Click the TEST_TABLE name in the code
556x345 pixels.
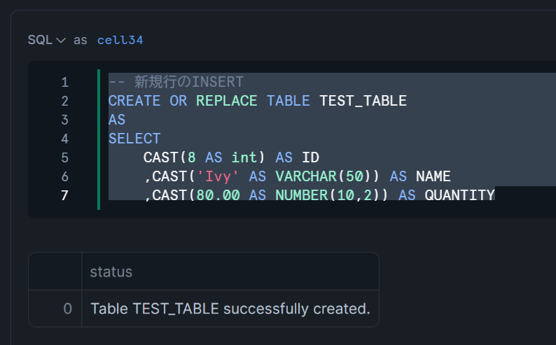click(x=363, y=101)
